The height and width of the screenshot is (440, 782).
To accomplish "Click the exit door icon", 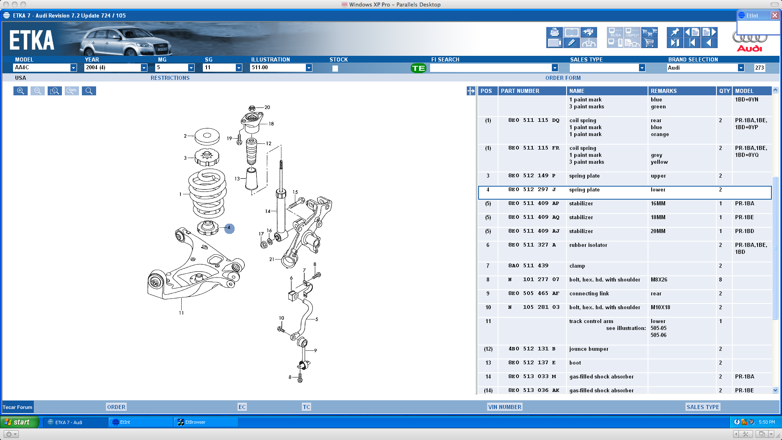I will (675, 43).
